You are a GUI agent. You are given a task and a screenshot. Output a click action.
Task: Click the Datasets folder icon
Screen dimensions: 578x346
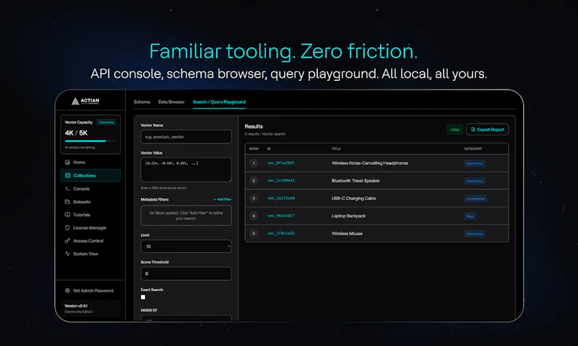click(67, 202)
